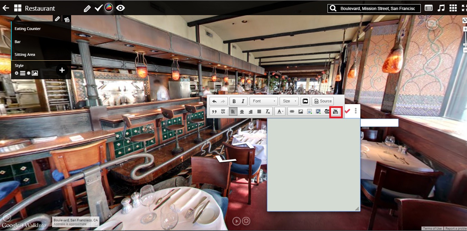Click the Report a problem link
467x231 pixels.
click(x=456, y=229)
